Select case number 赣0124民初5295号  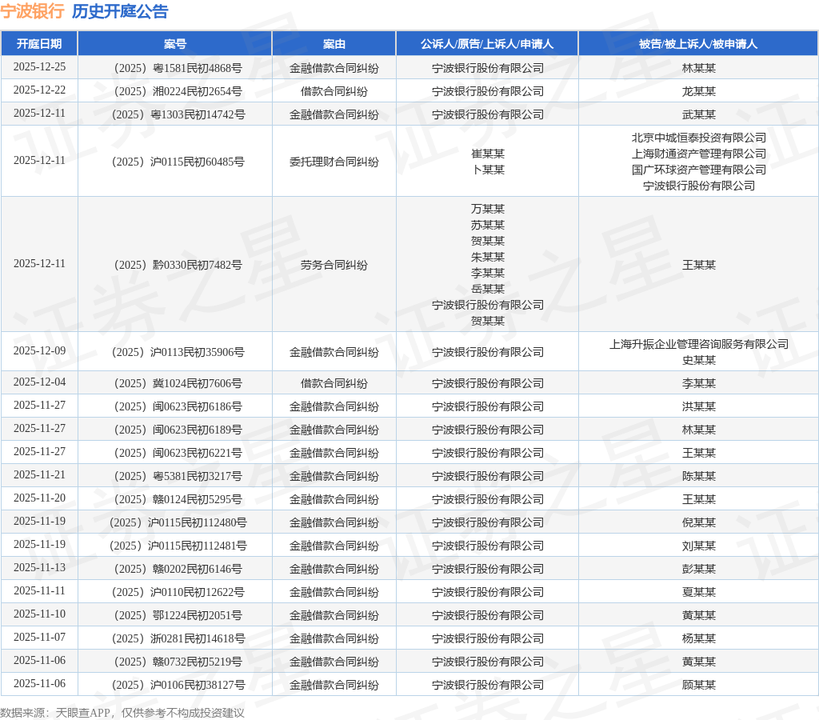coord(178,499)
